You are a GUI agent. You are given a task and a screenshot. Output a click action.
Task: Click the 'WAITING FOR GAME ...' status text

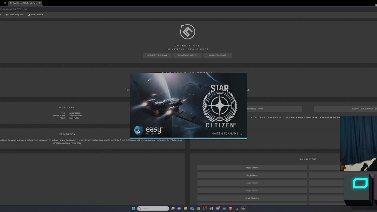[227, 133]
